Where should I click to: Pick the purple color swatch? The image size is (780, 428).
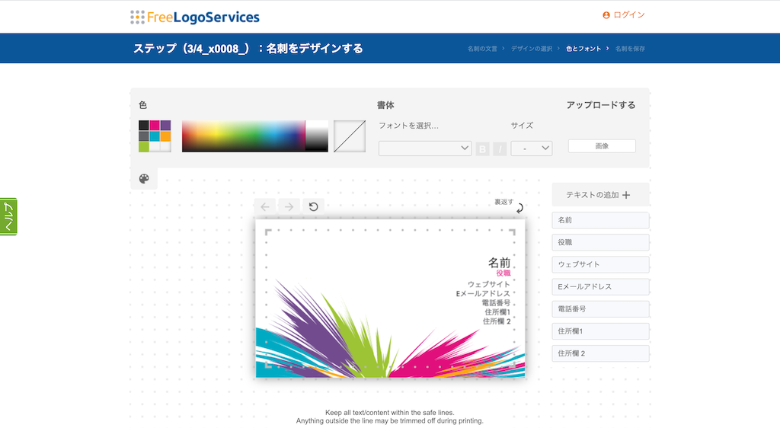(x=165, y=126)
